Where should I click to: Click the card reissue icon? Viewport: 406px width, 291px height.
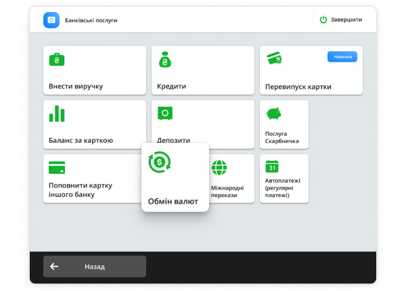[274, 59]
